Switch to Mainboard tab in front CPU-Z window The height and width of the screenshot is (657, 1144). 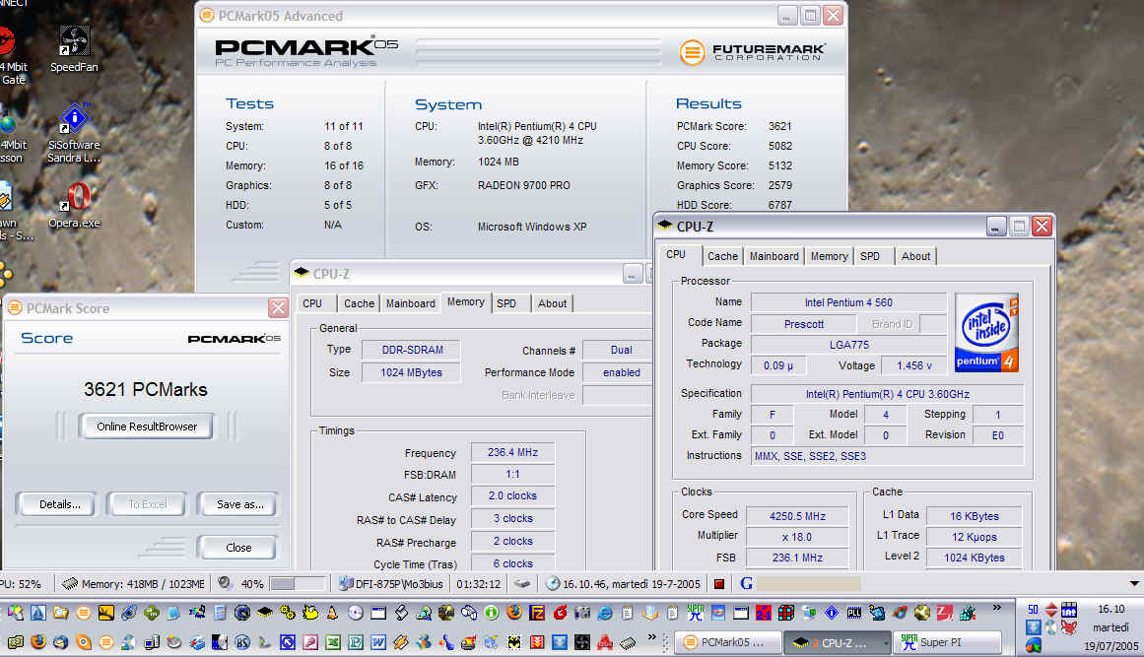point(774,256)
